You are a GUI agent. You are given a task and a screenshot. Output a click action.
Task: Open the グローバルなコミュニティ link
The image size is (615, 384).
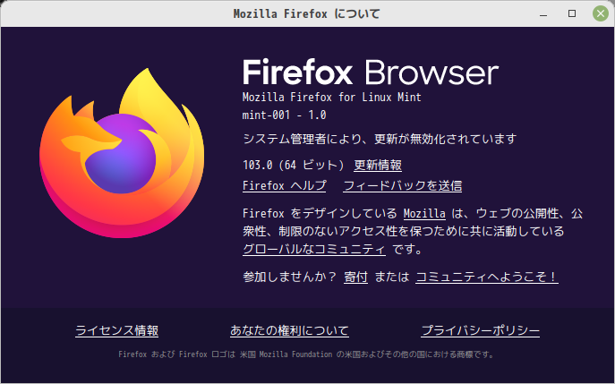pos(314,249)
